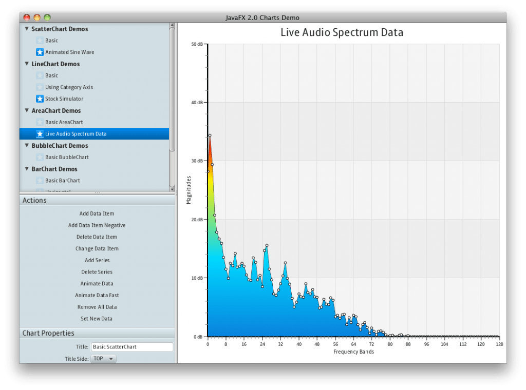Click the star icon next to Basic ScatterChart demo
Image resolution: width=526 pixels, height=390 pixels.
pos(40,40)
